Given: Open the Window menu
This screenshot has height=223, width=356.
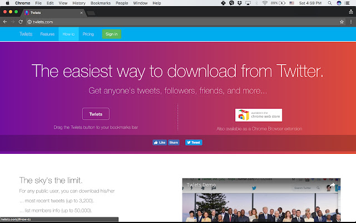Looking at the screenshot, I should click(x=140, y=3).
